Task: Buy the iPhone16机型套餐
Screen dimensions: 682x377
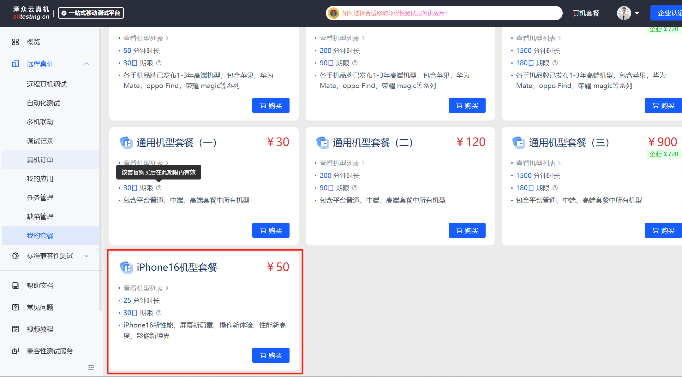Action: [x=271, y=355]
